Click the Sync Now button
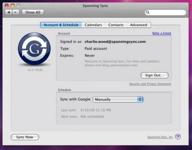This screenshot has height=150, width=192. (25, 137)
